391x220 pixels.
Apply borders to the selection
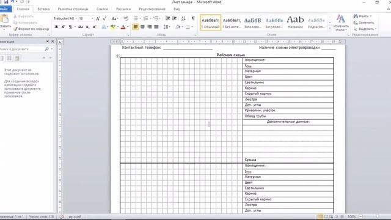[x=188, y=27]
